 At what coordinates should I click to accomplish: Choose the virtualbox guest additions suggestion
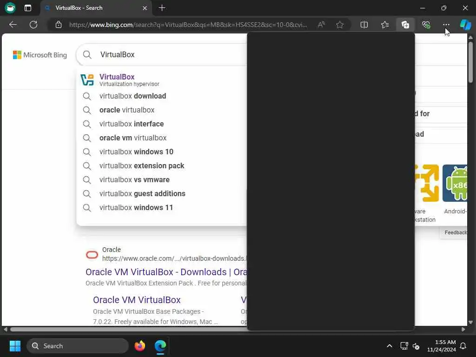pyautogui.click(x=161, y=194)
